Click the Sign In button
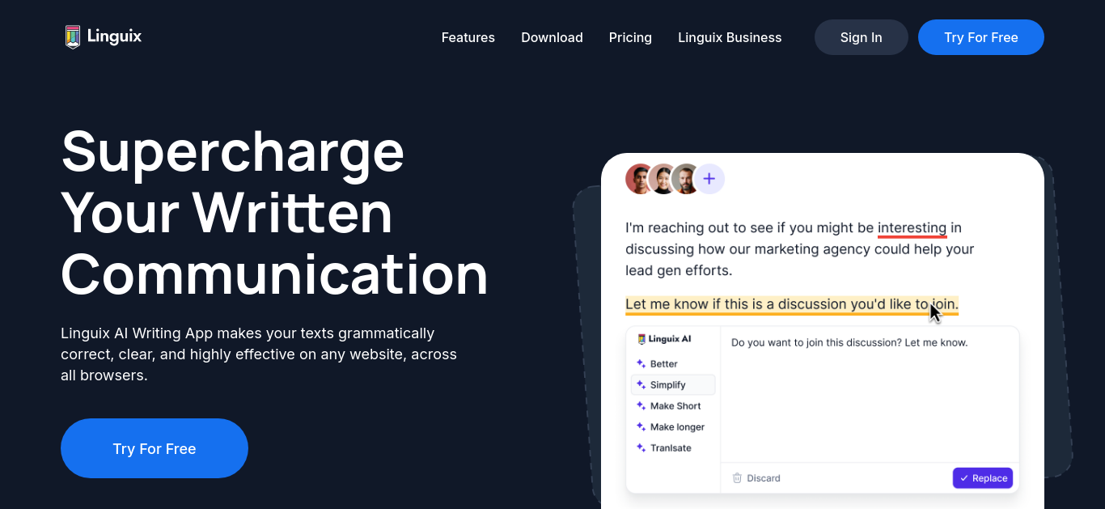1105x509 pixels. [862, 37]
